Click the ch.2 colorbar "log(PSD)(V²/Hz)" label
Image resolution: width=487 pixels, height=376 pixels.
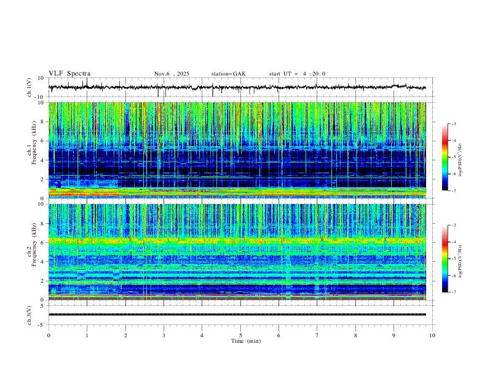(461, 262)
